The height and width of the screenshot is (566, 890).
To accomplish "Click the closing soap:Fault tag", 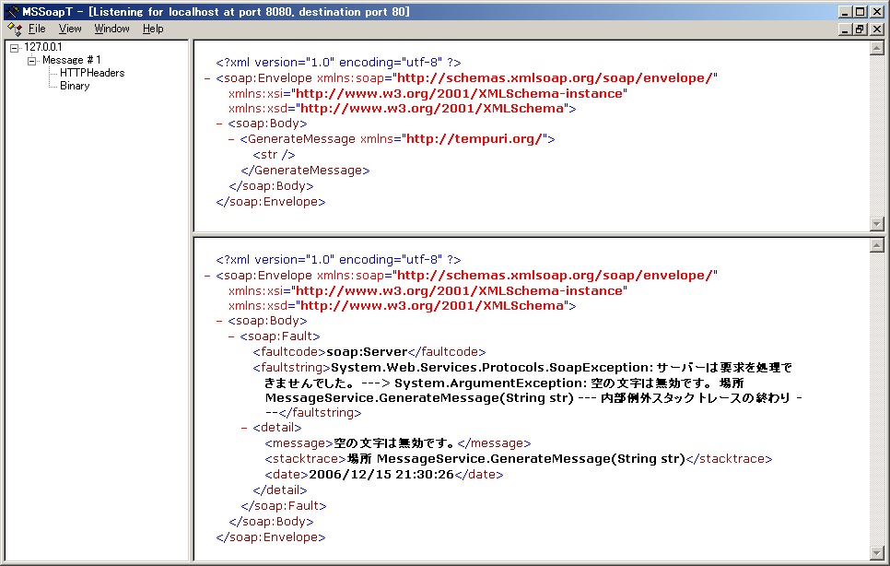I will point(284,506).
